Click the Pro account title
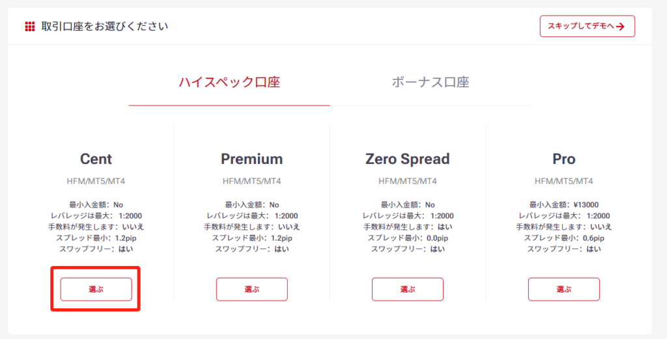This screenshot has height=339, width=667. click(x=563, y=159)
